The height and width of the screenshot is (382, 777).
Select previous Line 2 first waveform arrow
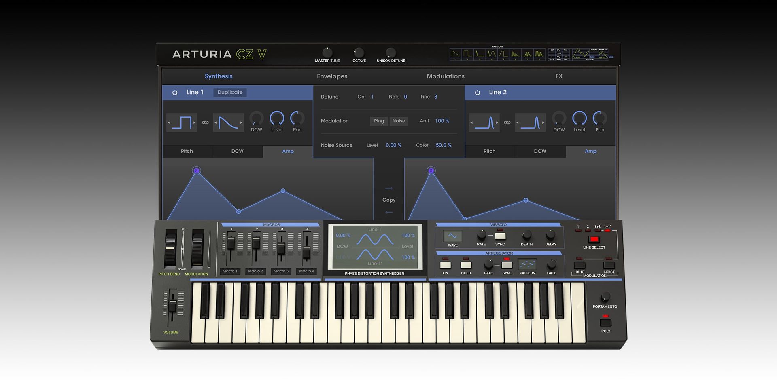[471, 122]
